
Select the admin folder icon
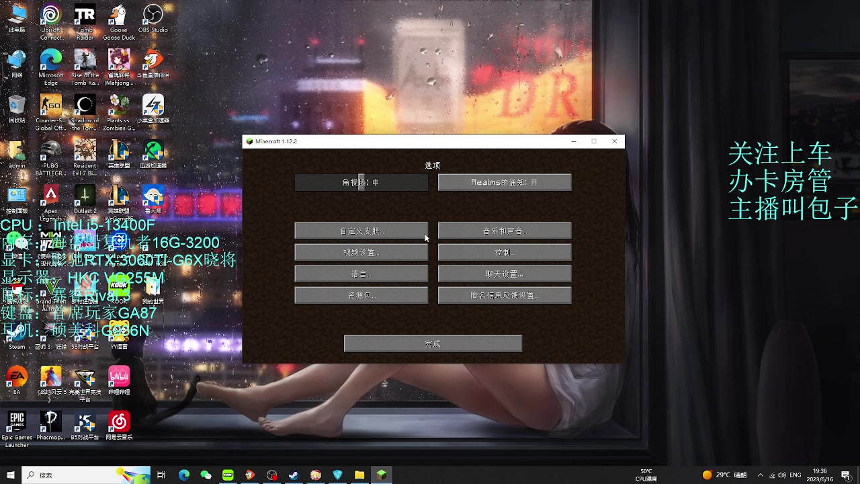tap(17, 154)
